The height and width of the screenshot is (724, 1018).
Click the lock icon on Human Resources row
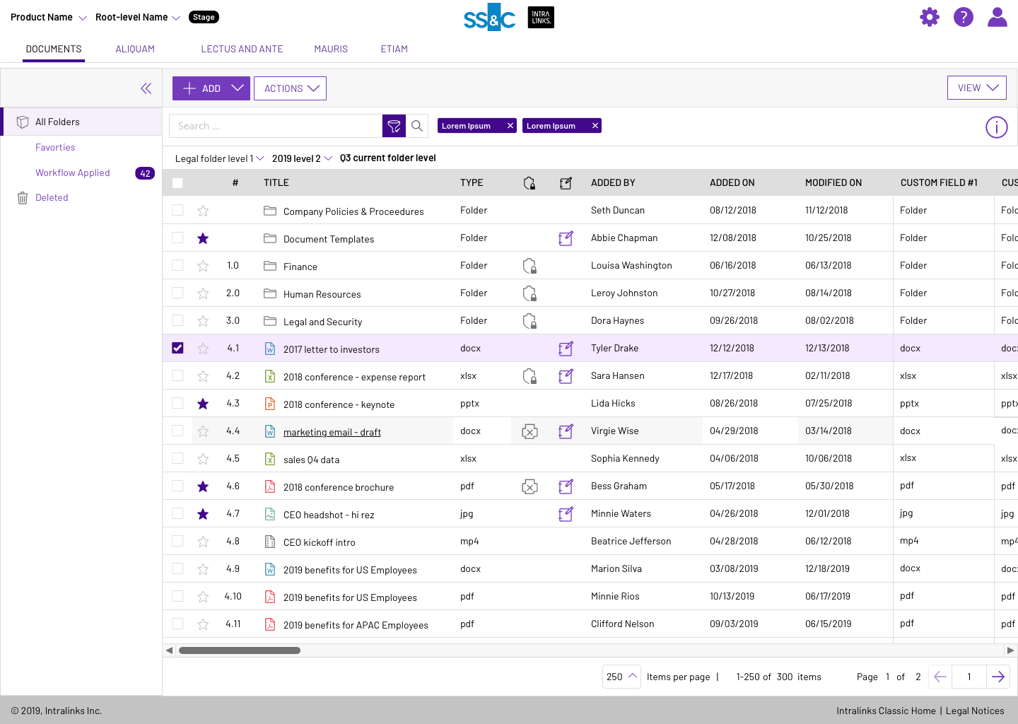pyautogui.click(x=530, y=293)
